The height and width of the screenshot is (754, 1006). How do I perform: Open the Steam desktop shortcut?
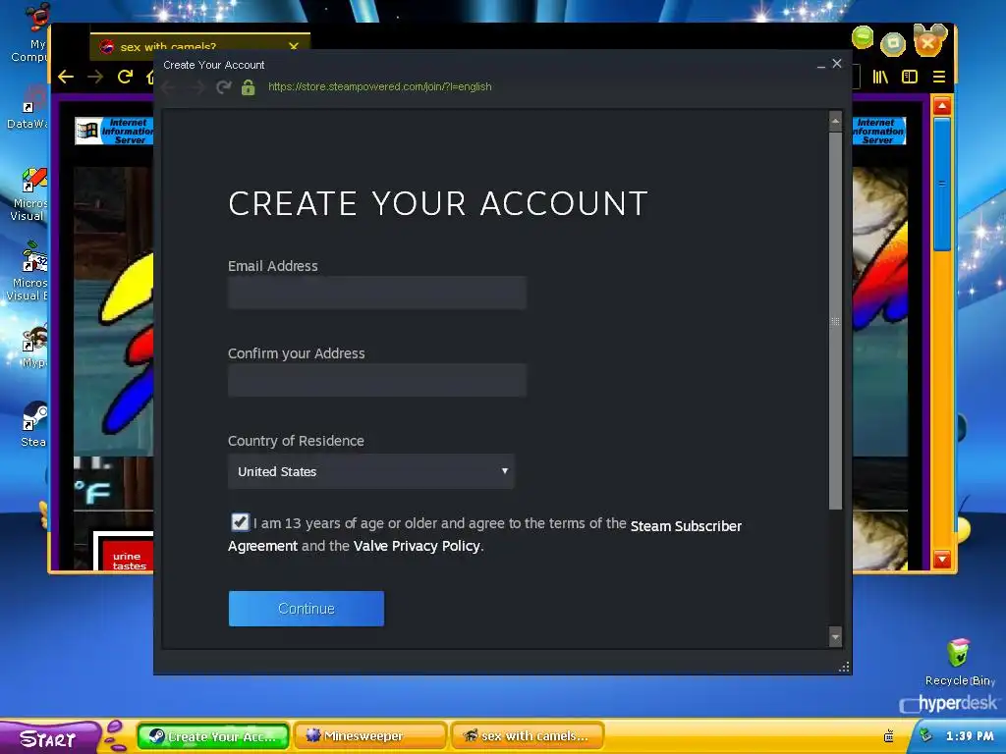[x=33, y=424]
